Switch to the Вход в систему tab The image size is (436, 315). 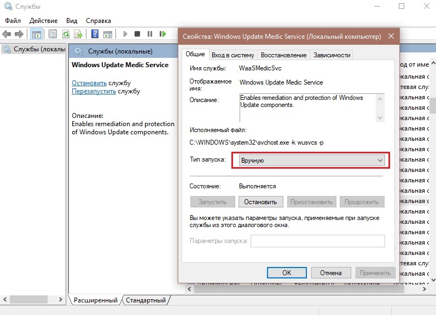(x=232, y=55)
